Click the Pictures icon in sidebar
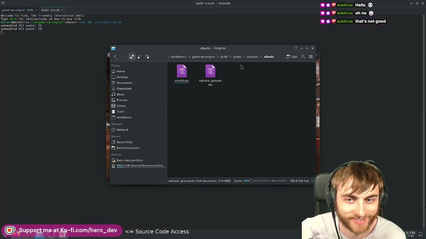This screenshot has height=239, width=426. pyautogui.click(x=113, y=100)
